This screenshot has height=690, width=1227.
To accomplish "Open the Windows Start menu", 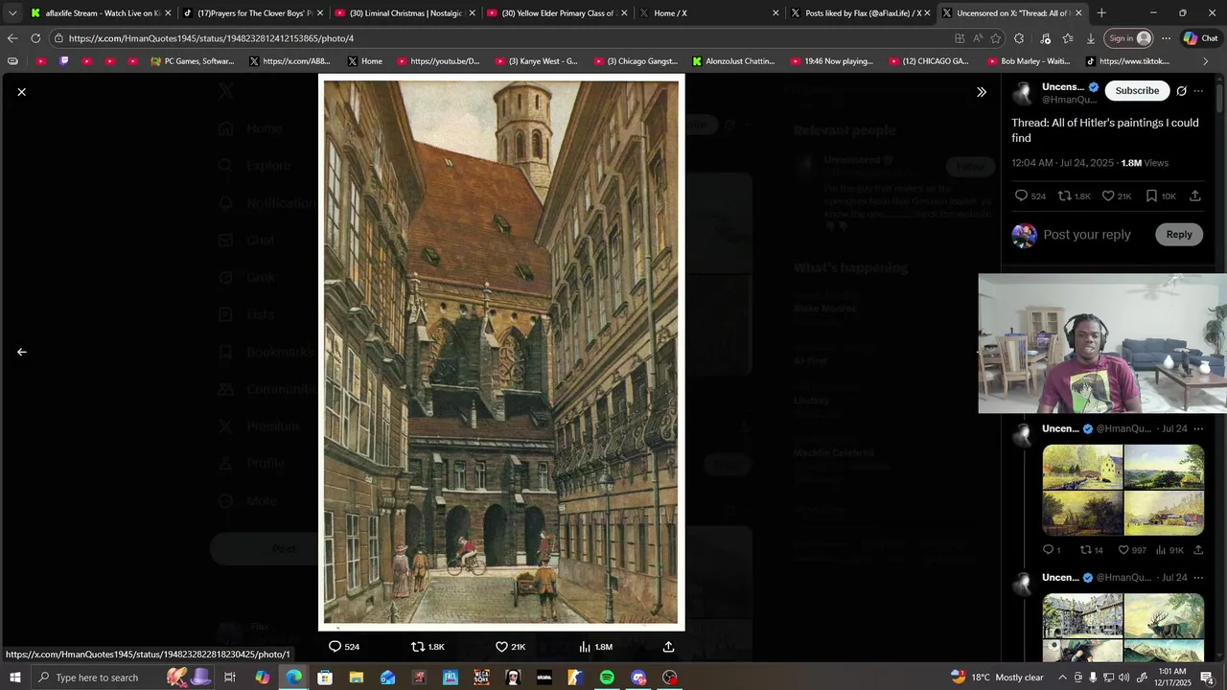I will click(x=14, y=678).
